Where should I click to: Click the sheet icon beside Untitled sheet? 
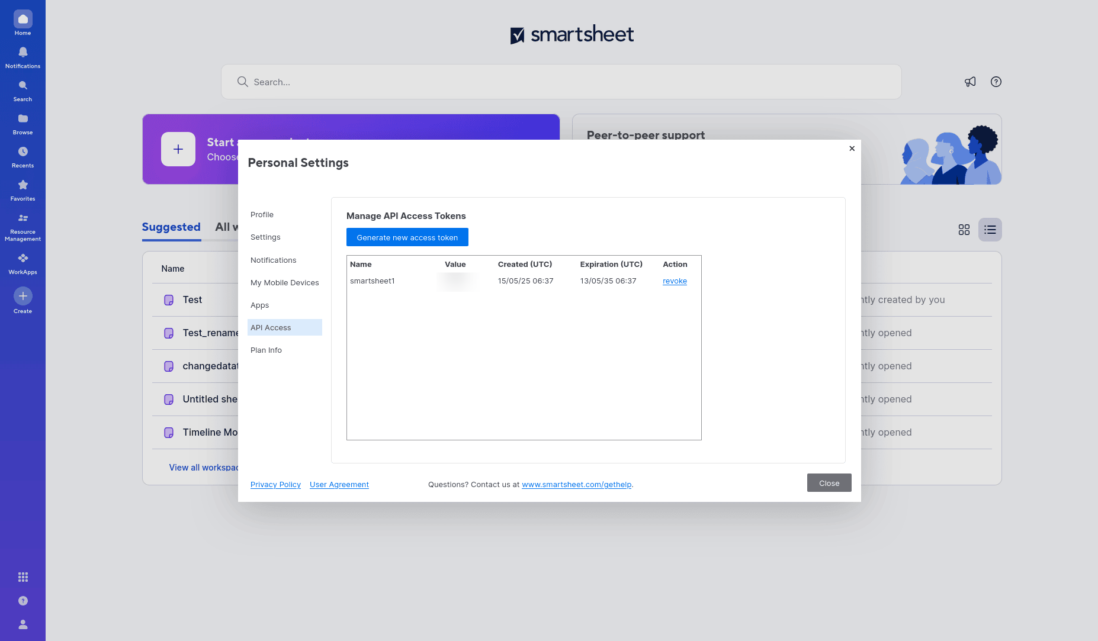169,400
